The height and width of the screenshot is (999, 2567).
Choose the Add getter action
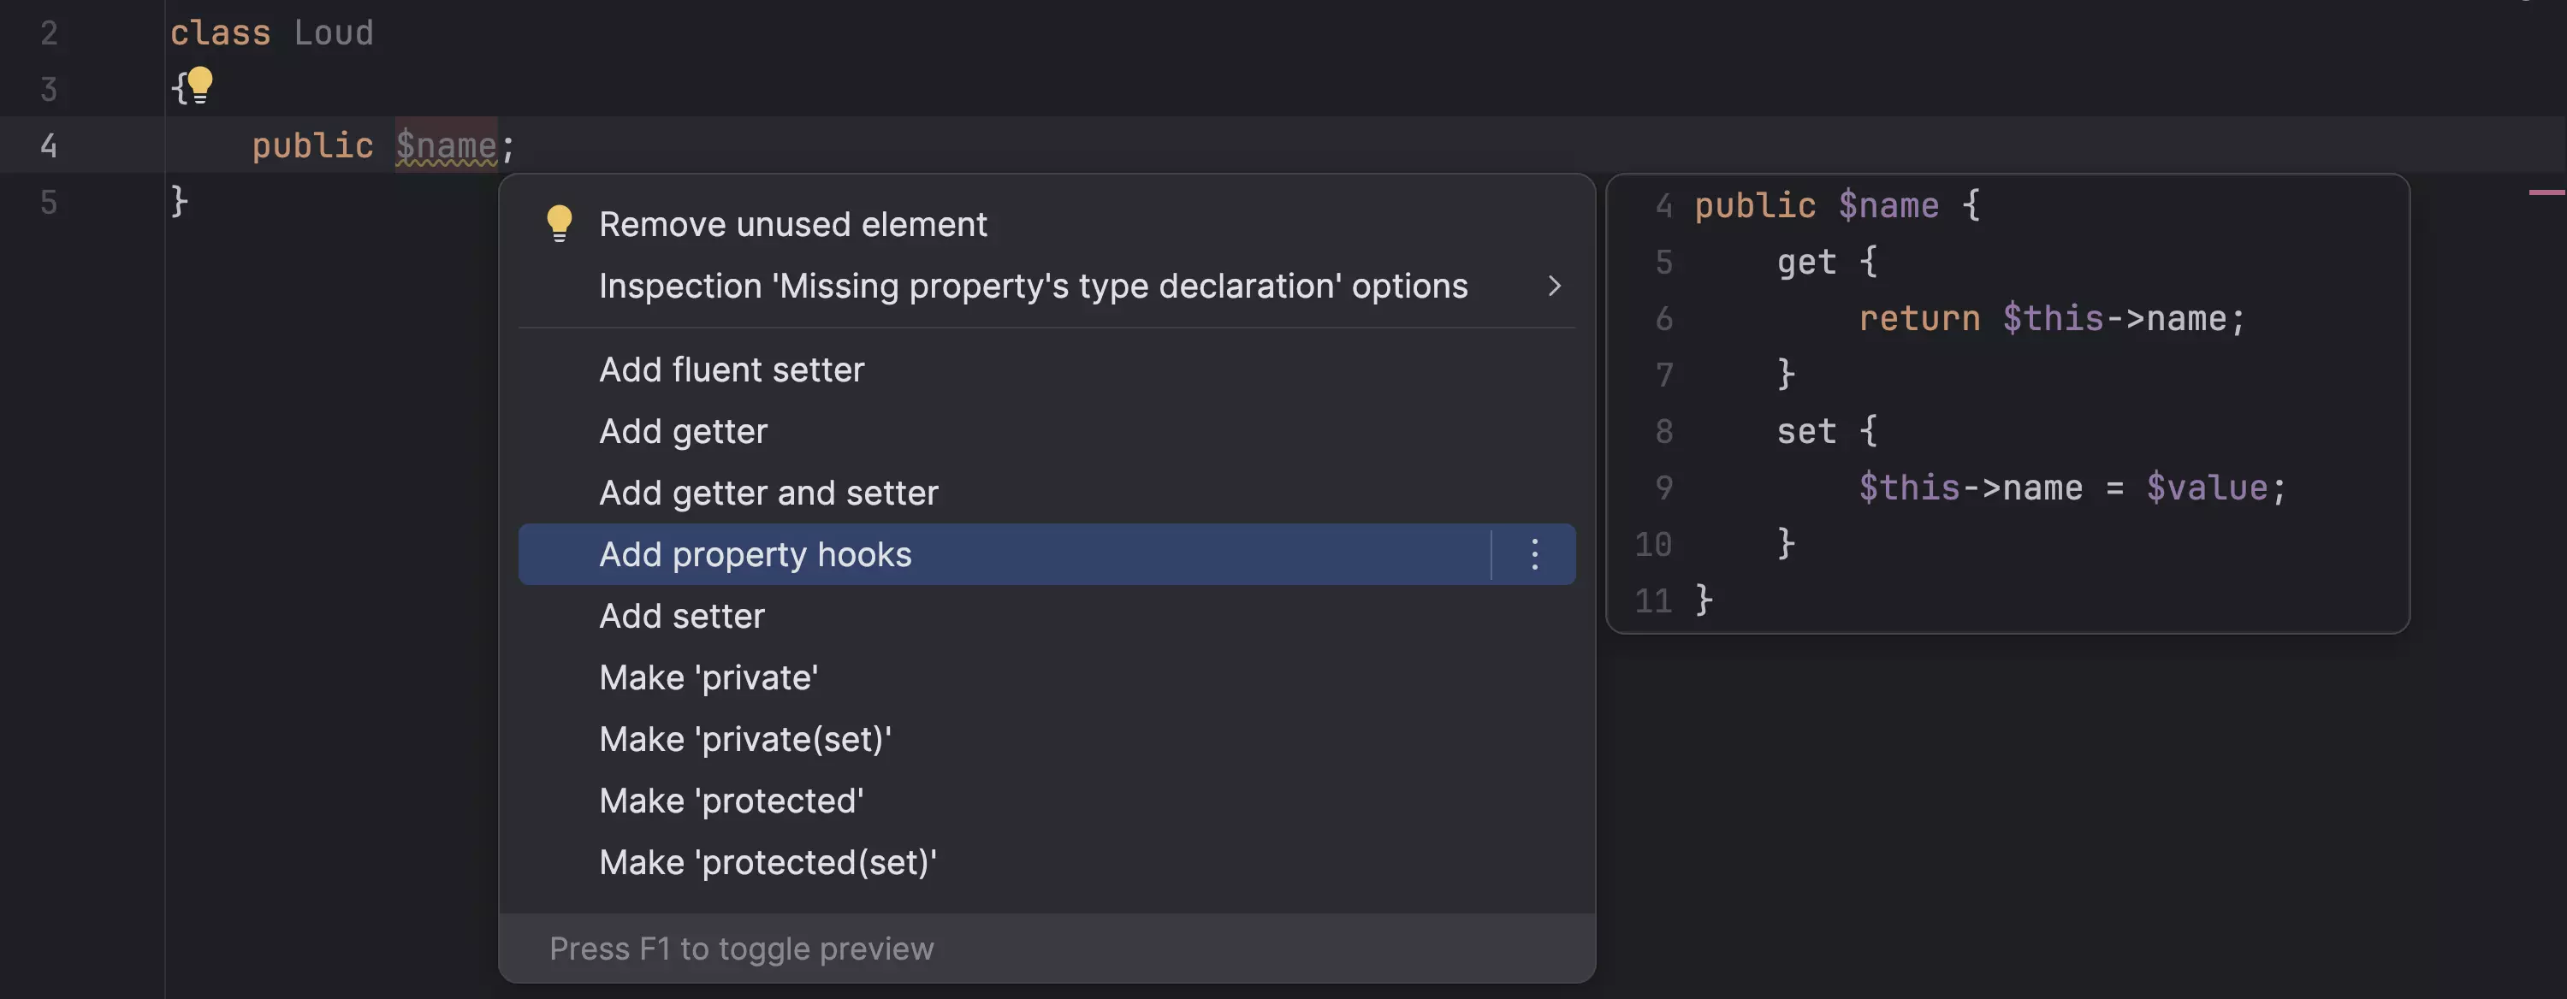[683, 431]
